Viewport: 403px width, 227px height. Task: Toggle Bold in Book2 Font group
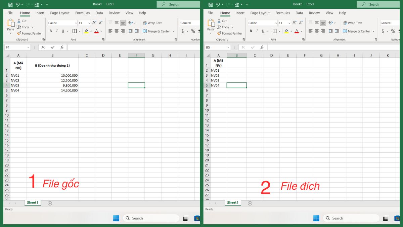click(x=251, y=31)
